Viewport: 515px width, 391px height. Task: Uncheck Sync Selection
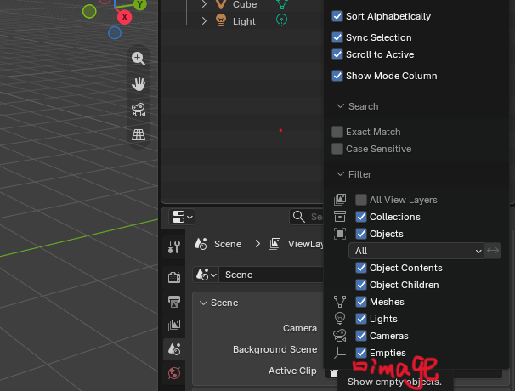337,37
